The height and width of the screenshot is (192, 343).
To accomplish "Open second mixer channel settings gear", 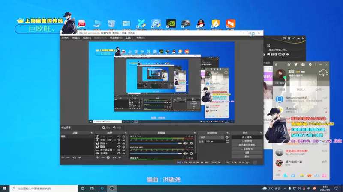I will click(x=191, y=154).
